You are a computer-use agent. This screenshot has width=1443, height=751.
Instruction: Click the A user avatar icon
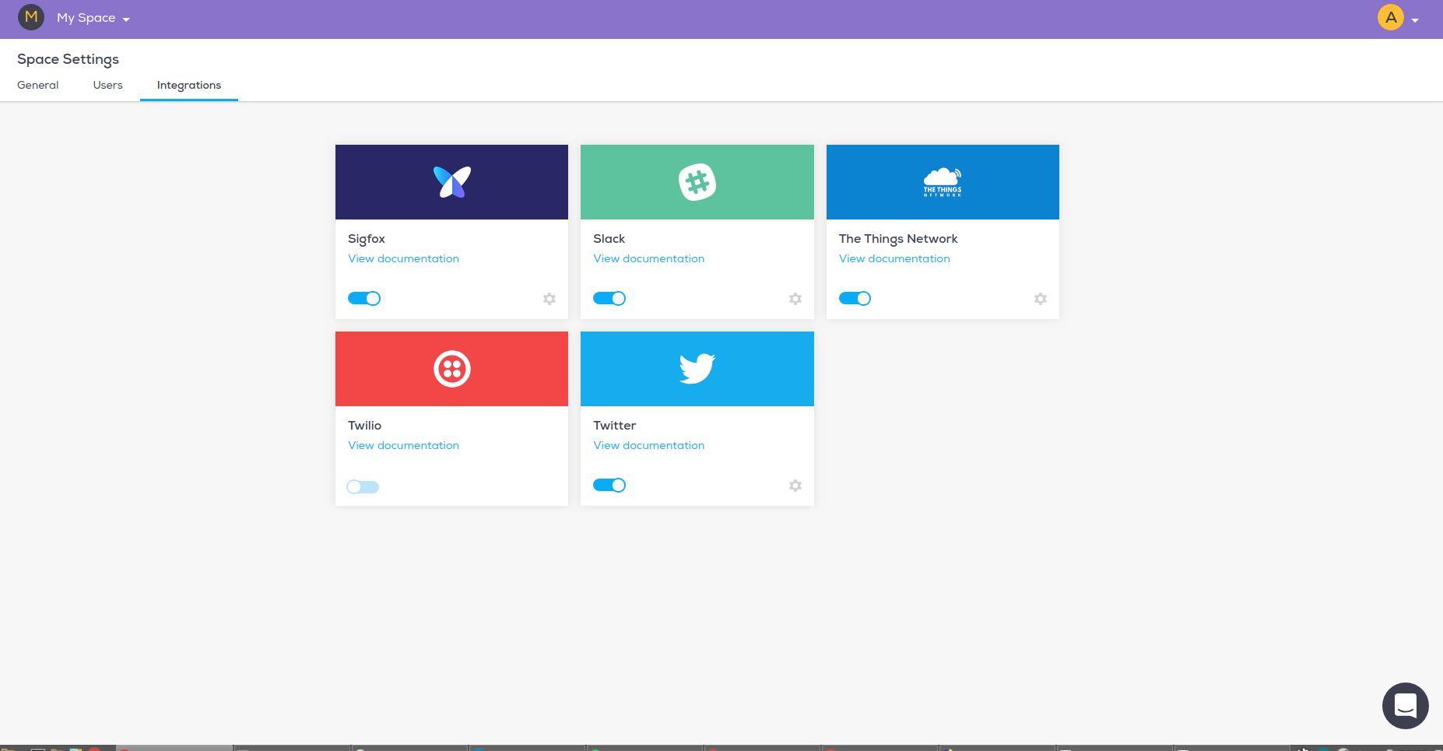[x=1390, y=17]
